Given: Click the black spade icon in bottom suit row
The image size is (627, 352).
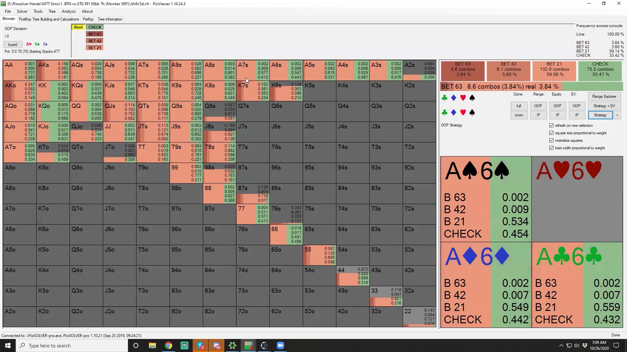Looking at the screenshot, I should [472, 112].
